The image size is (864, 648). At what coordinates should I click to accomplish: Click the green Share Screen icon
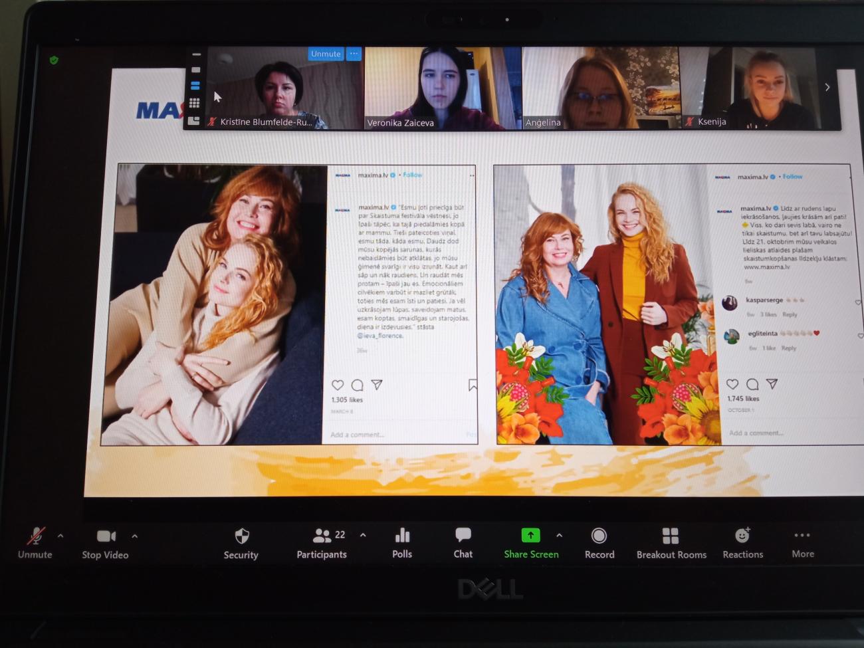530,536
